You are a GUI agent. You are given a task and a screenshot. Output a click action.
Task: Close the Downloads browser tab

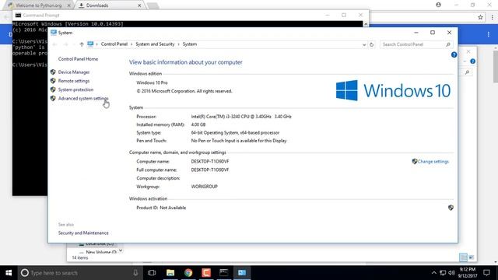[139, 5]
